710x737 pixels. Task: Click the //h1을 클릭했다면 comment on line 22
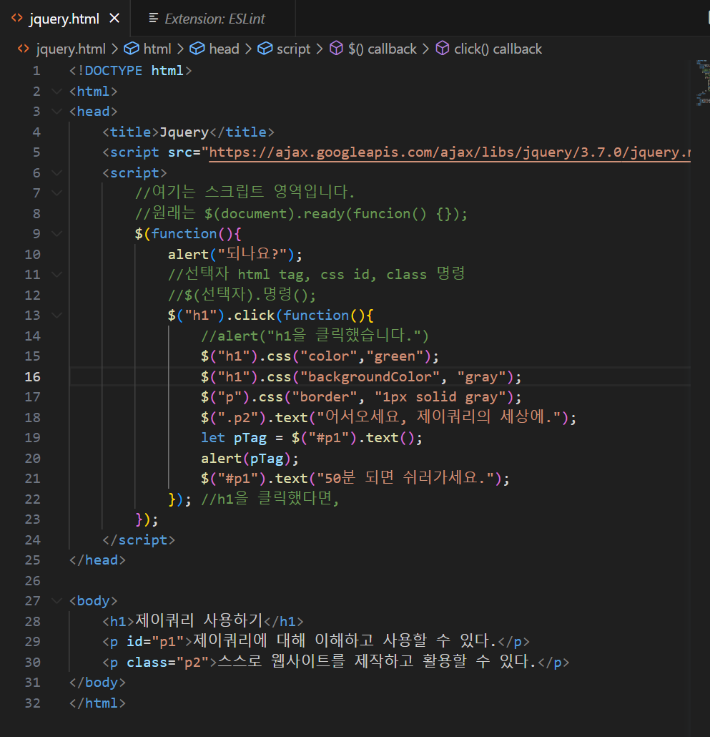pos(270,499)
